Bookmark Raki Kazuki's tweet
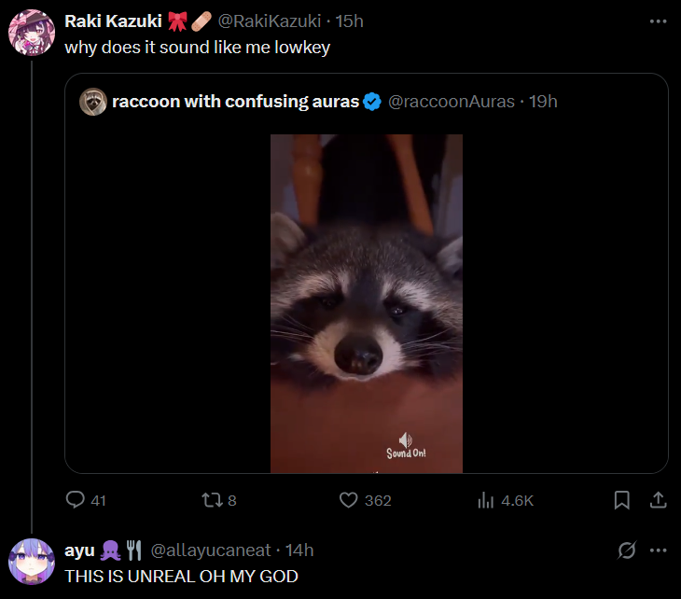The width and height of the screenshot is (681, 599). [622, 500]
